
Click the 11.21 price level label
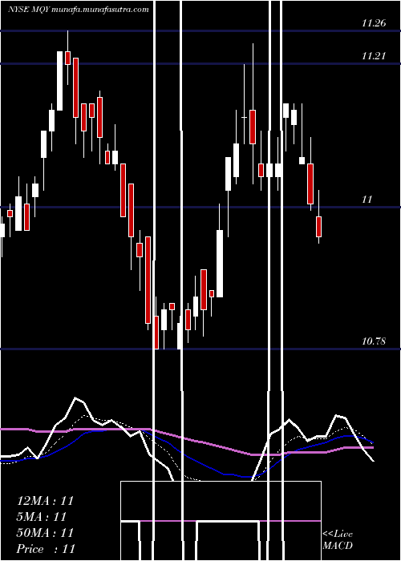tap(374, 56)
